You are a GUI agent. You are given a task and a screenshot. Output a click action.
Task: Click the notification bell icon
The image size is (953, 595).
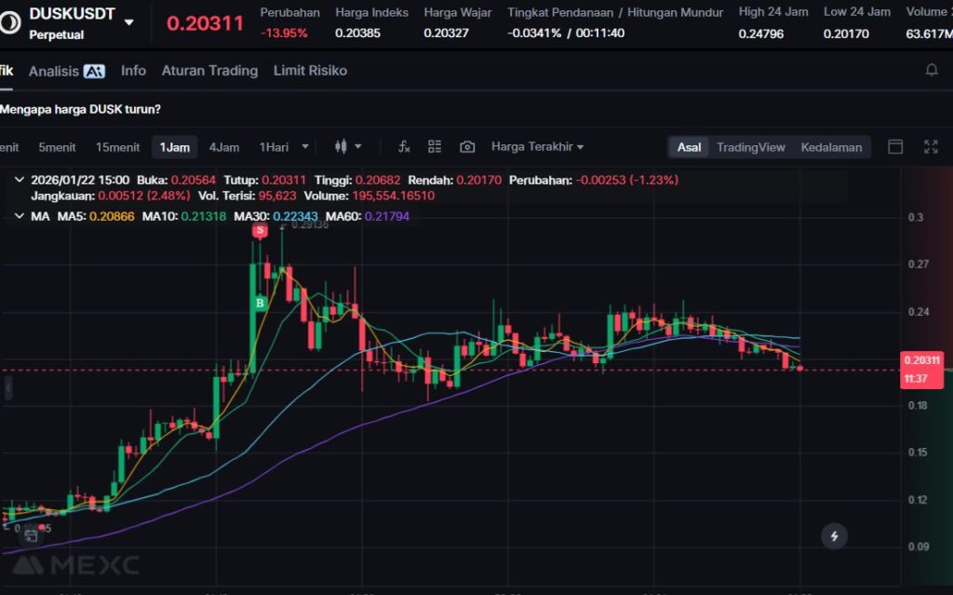931,71
